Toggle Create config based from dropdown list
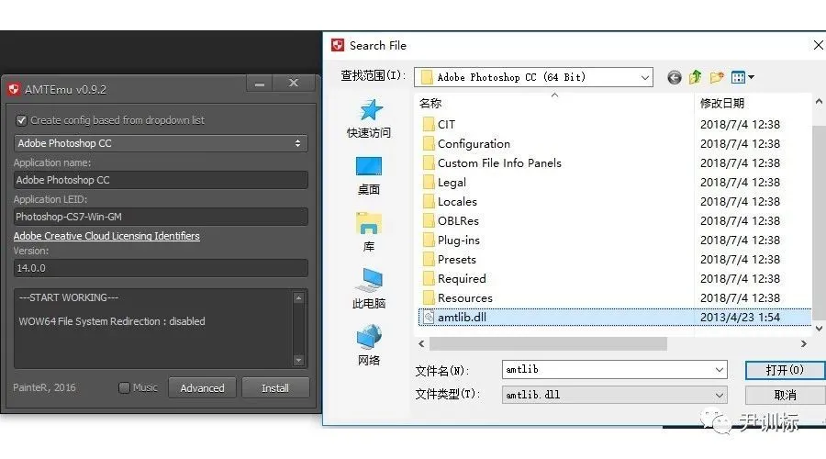Image resolution: width=826 pixels, height=459 pixels. tap(21, 120)
